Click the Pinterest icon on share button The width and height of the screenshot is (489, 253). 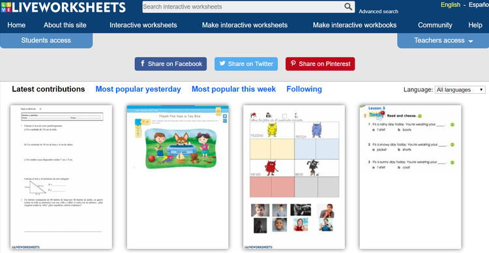[293, 63]
